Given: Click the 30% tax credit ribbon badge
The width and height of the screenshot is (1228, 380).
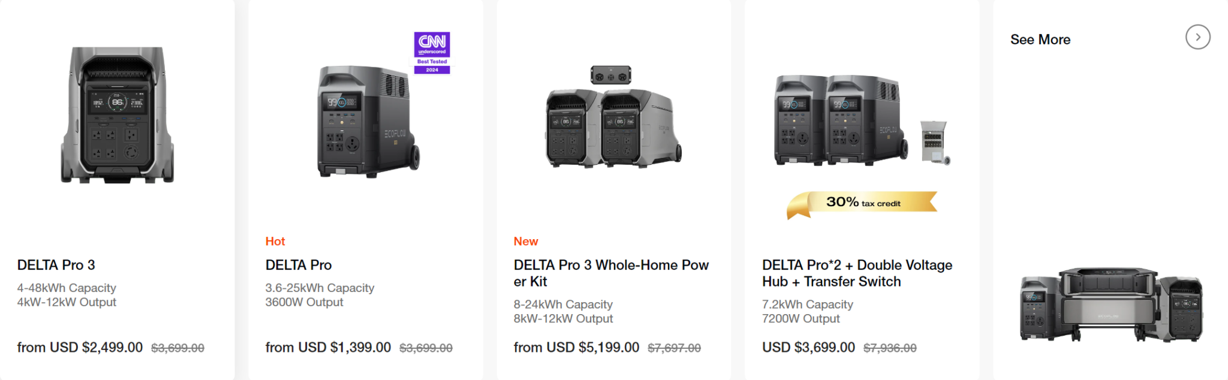Looking at the screenshot, I should click(862, 203).
